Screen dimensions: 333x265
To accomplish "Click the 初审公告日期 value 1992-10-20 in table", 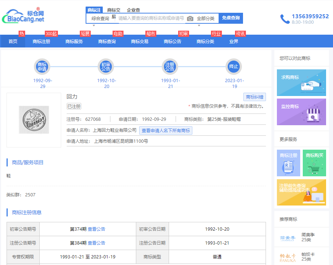I will click(x=217, y=229).
